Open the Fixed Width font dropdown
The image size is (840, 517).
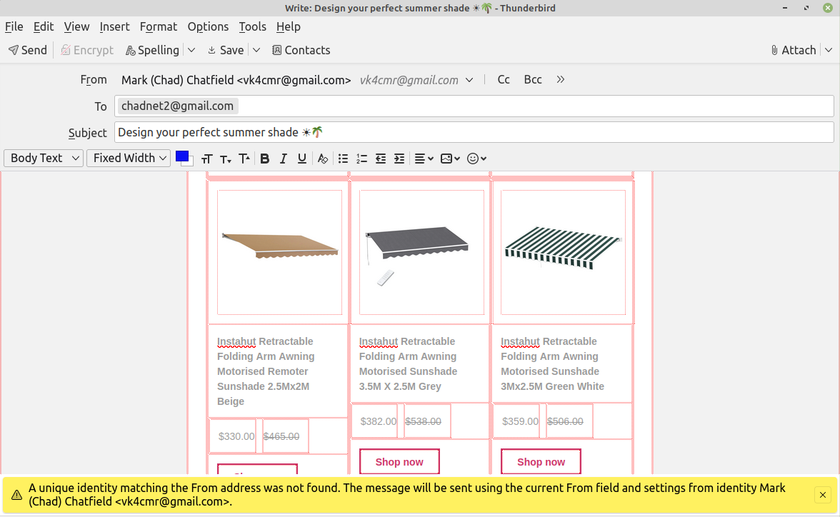(x=129, y=158)
